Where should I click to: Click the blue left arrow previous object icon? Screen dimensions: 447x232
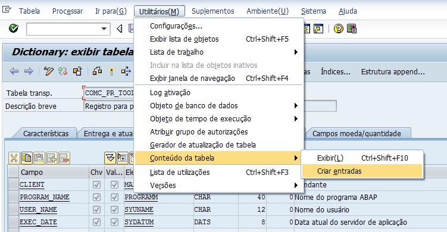14,71
